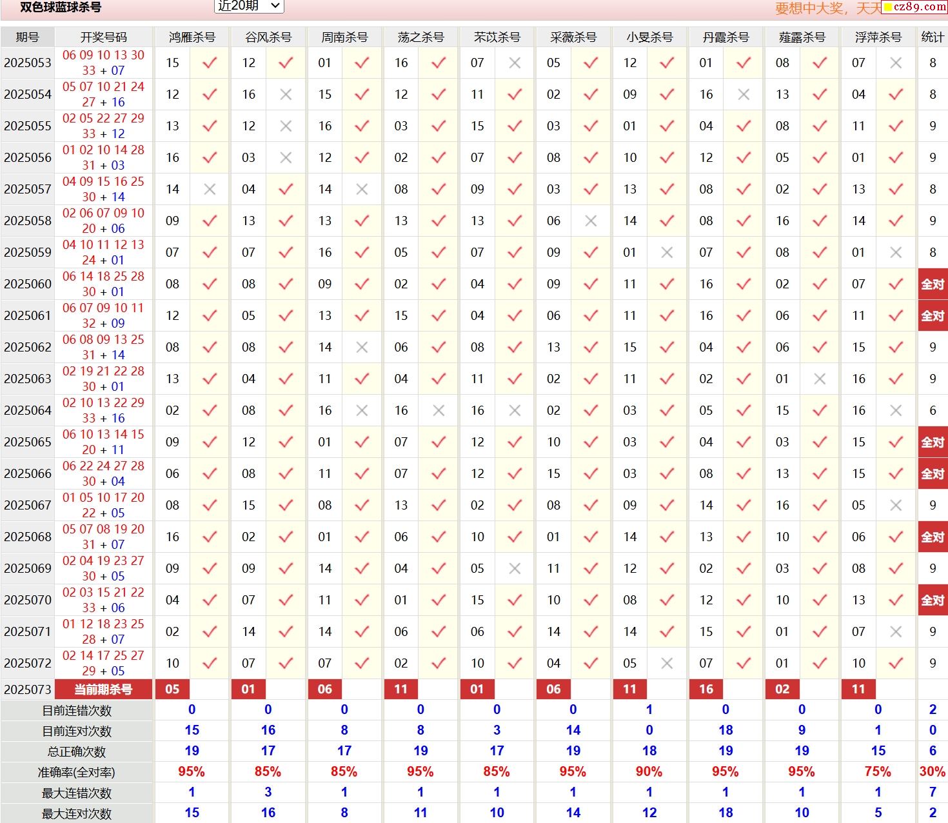
Task: Click the red check in 谷风 column row 2025072
Action: click(286, 663)
